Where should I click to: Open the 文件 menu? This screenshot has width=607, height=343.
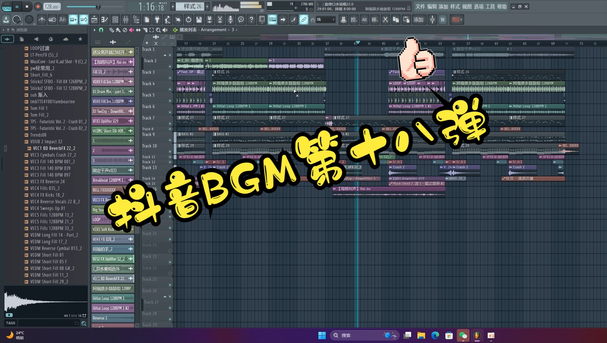click(420, 7)
